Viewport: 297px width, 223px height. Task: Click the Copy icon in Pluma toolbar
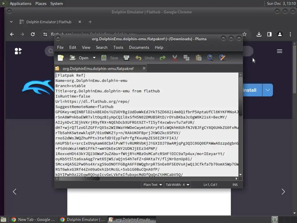coord(186,58)
